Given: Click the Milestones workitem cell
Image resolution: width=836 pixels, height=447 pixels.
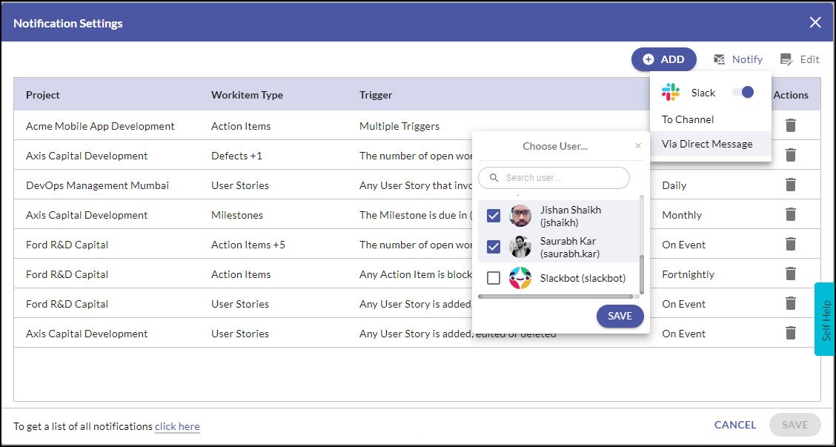Looking at the screenshot, I should click(236, 215).
